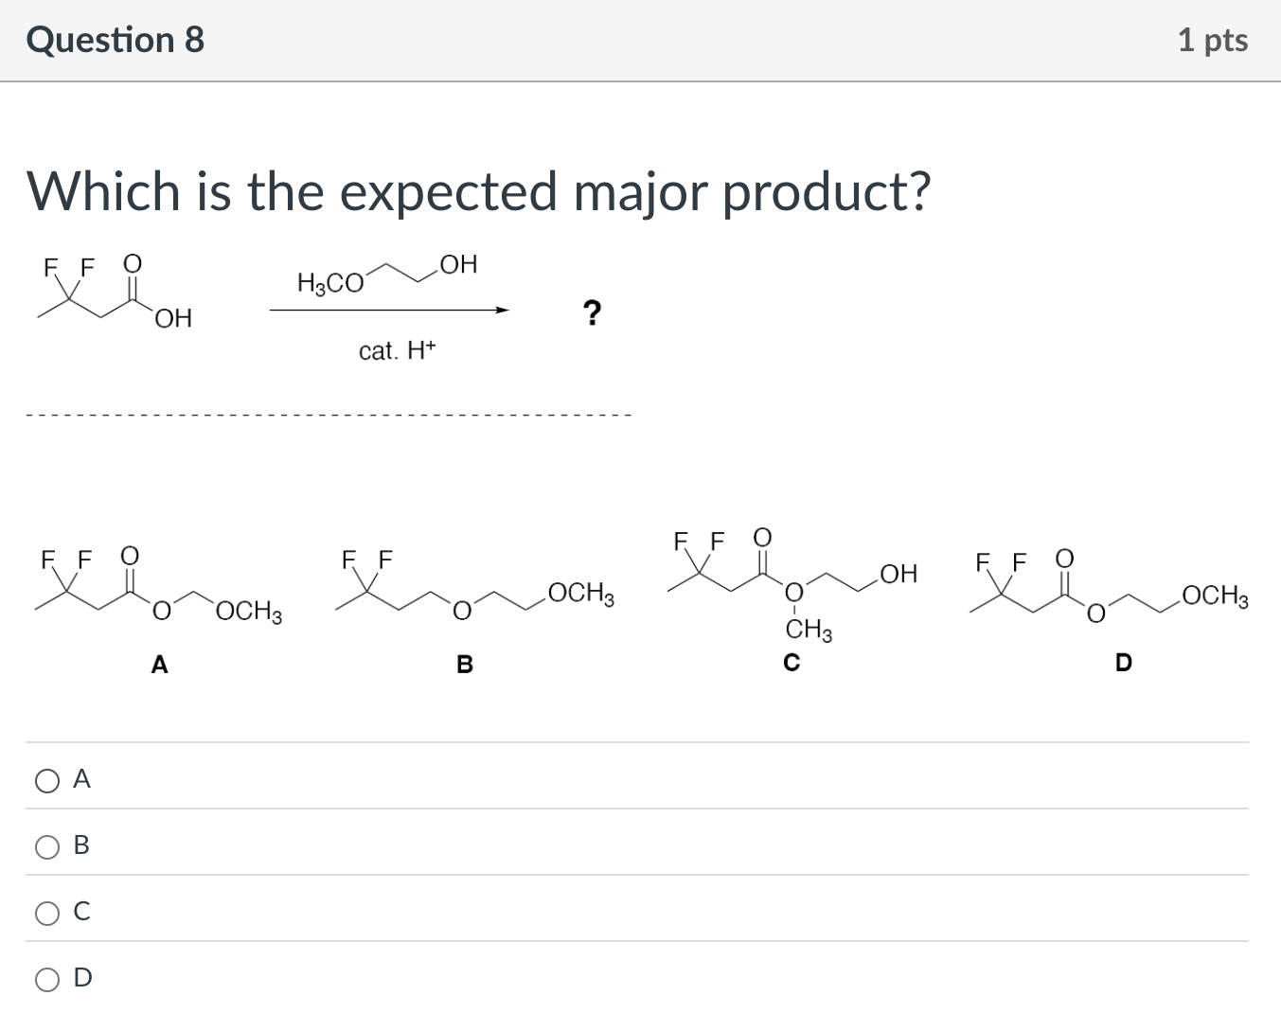Click the bold question mark after the arrow
This screenshot has height=1031, width=1281.
[x=592, y=312]
